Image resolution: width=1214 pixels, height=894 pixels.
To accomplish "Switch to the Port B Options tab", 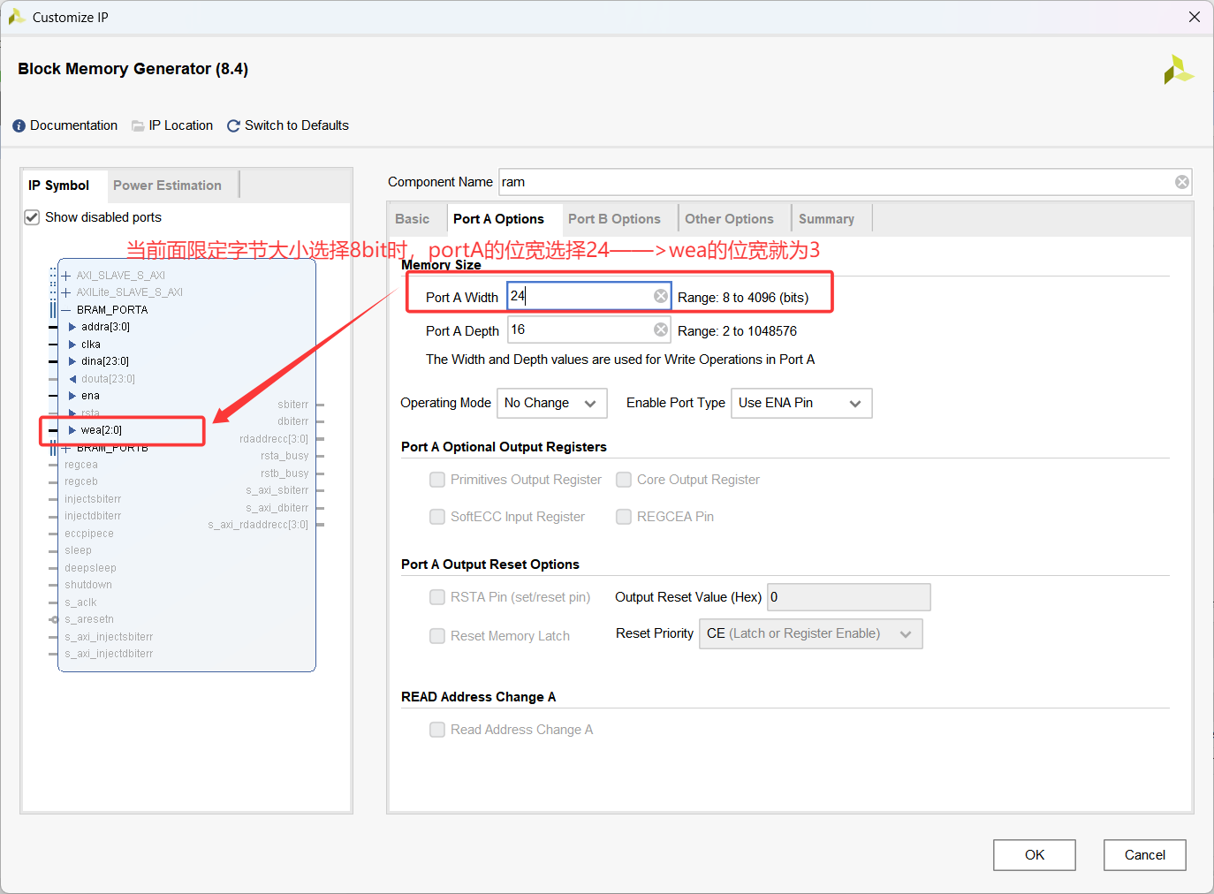I will [614, 219].
